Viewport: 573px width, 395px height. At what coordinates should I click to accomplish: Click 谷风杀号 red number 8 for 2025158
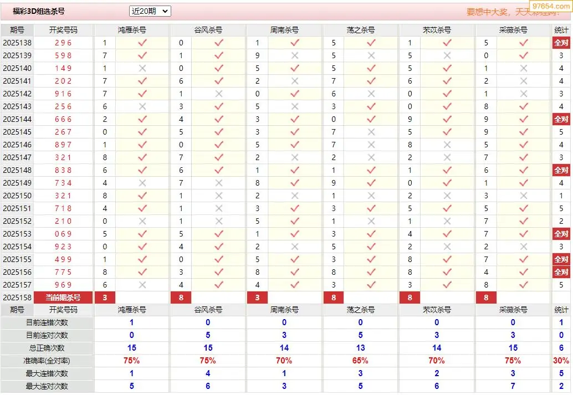click(181, 297)
